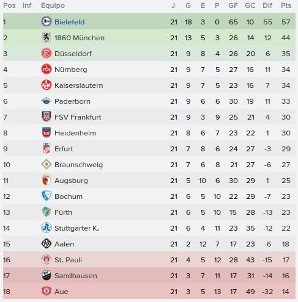This screenshot has height=302, width=298.
Task: Select the Braunschweig diamond crest
Action: point(47,164)
